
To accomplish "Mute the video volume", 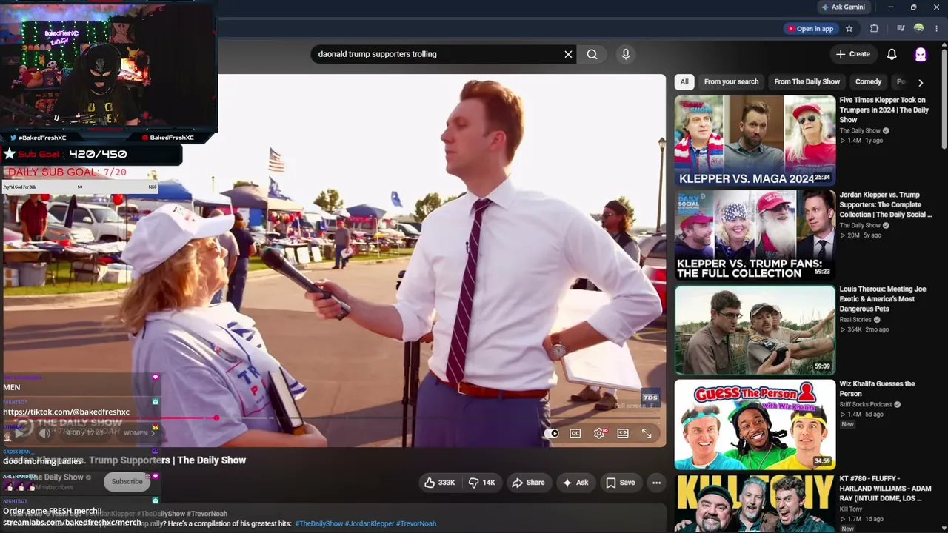I will [x=44, y=433].
